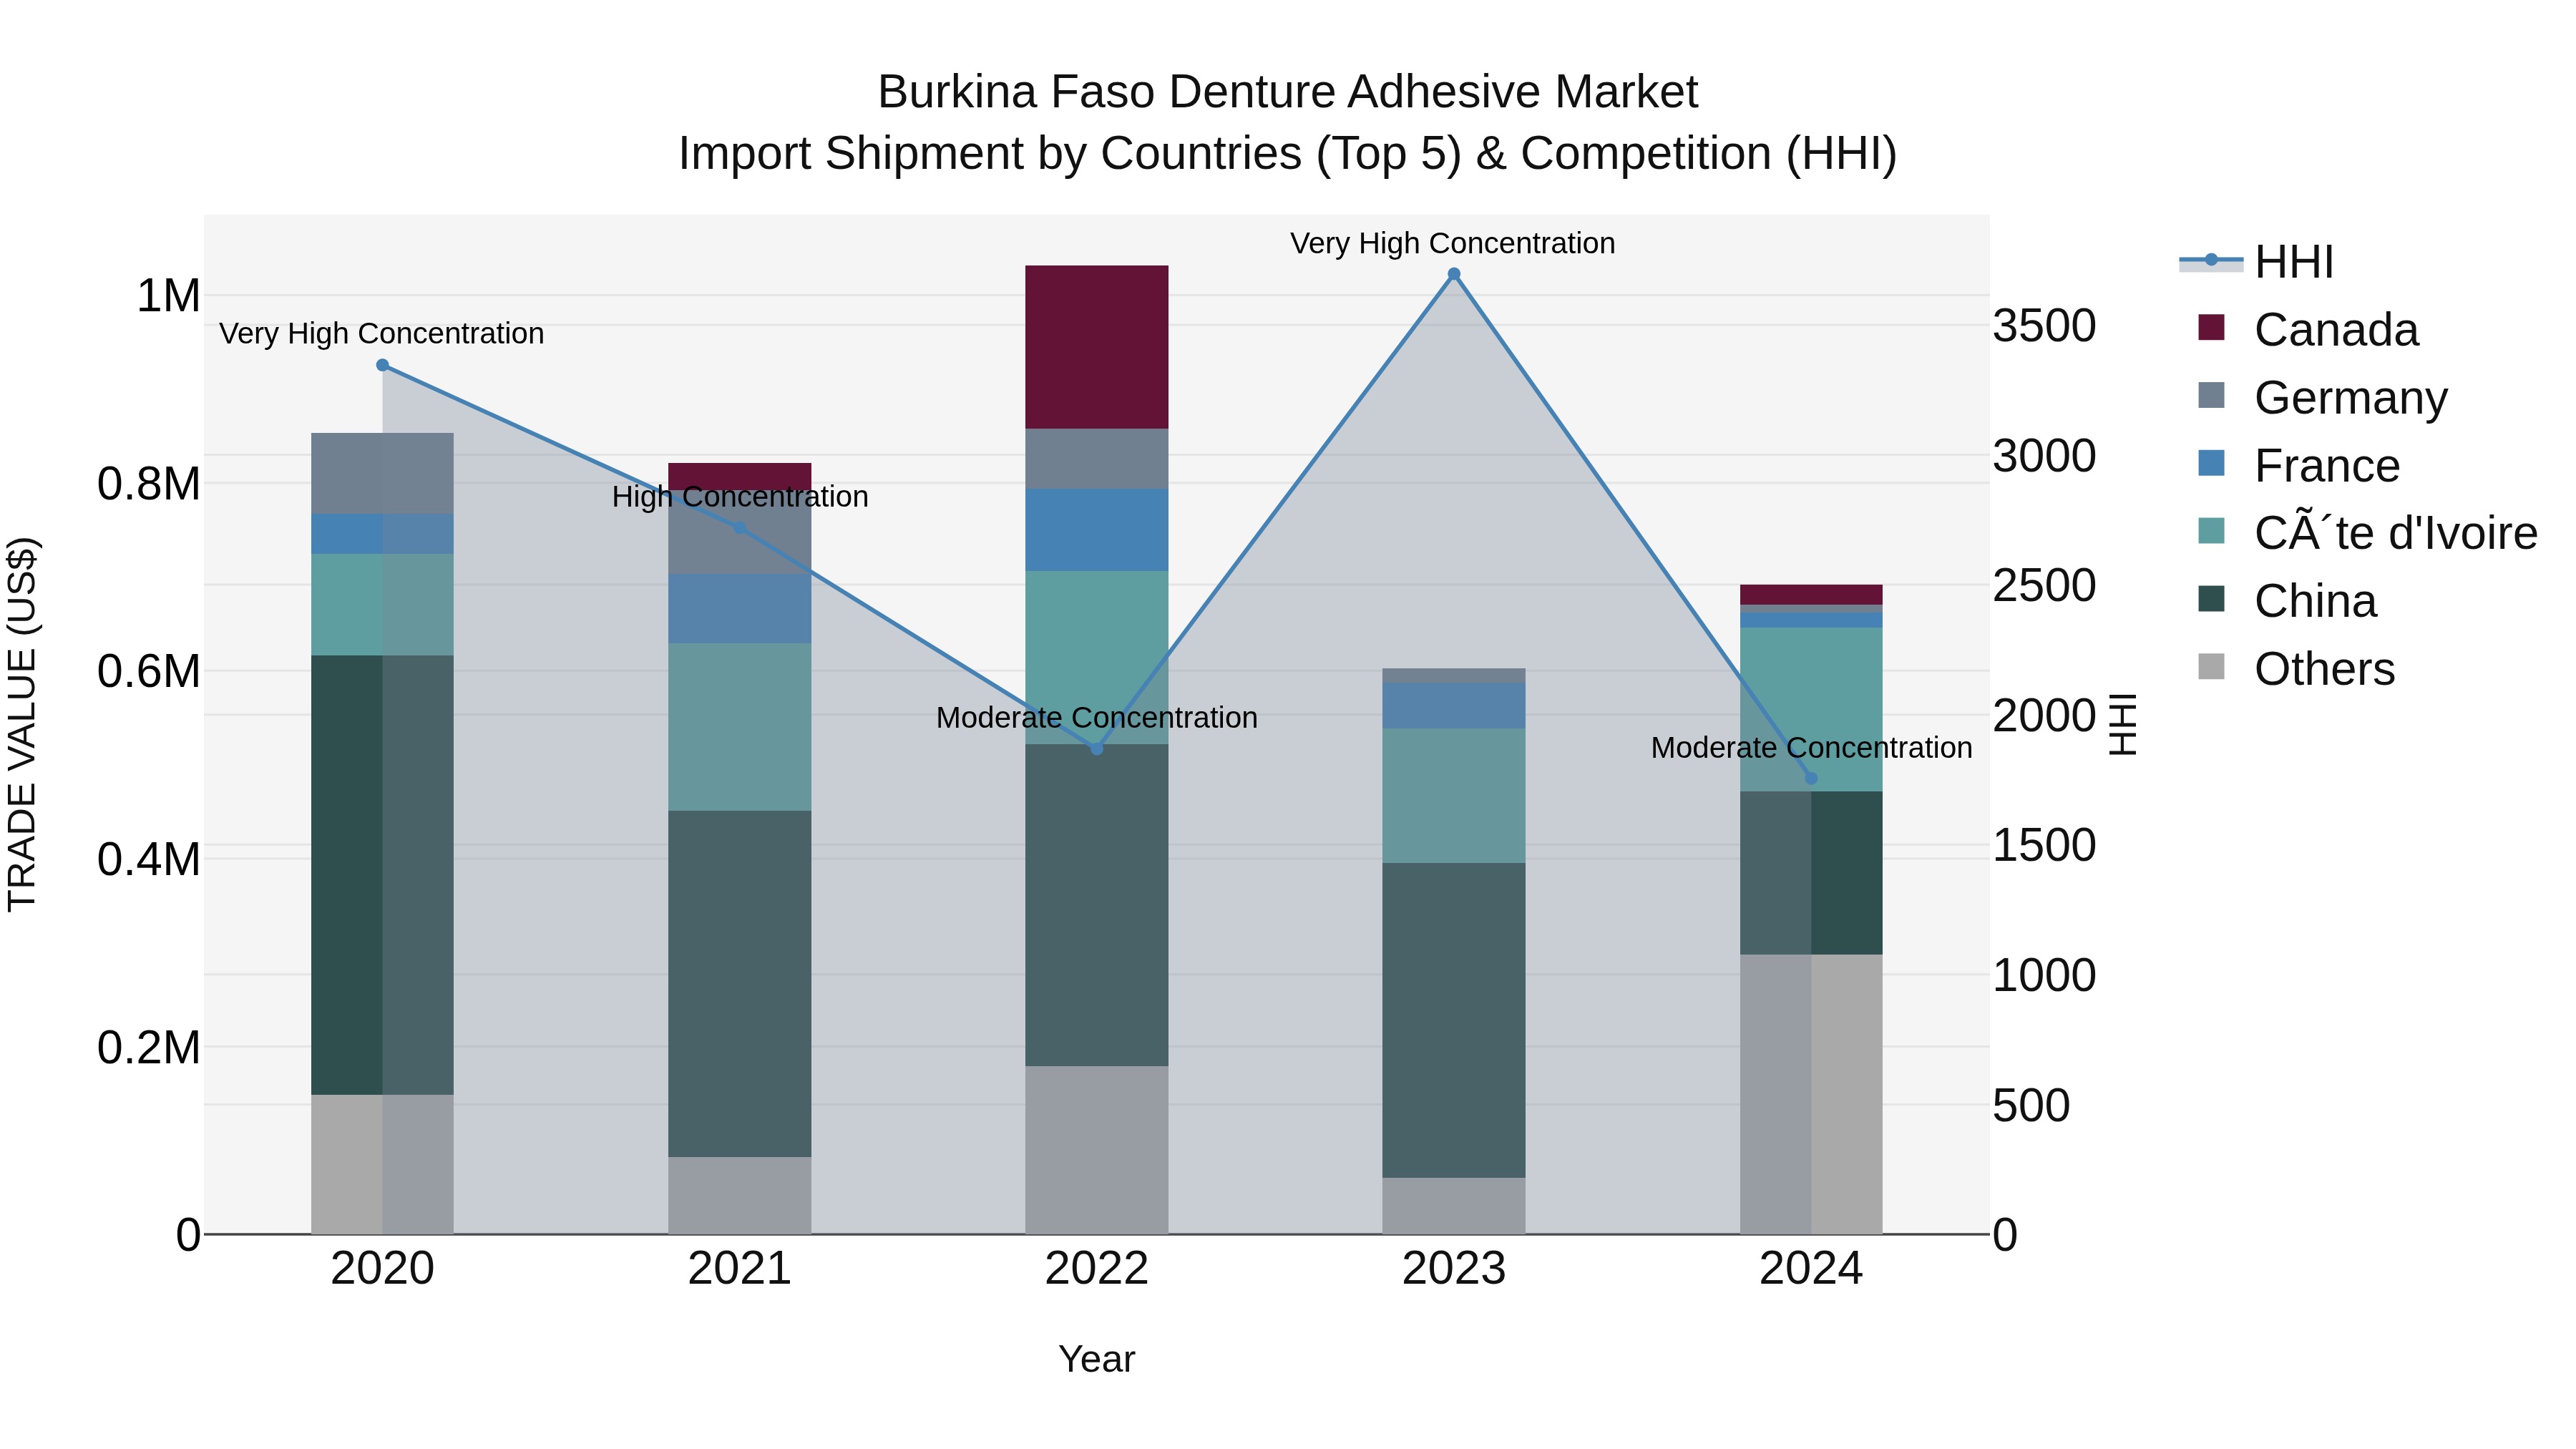Toggle the Canada legend entry
2576x1449 pixels.
pyautogui.click(x=2309, y=329)
